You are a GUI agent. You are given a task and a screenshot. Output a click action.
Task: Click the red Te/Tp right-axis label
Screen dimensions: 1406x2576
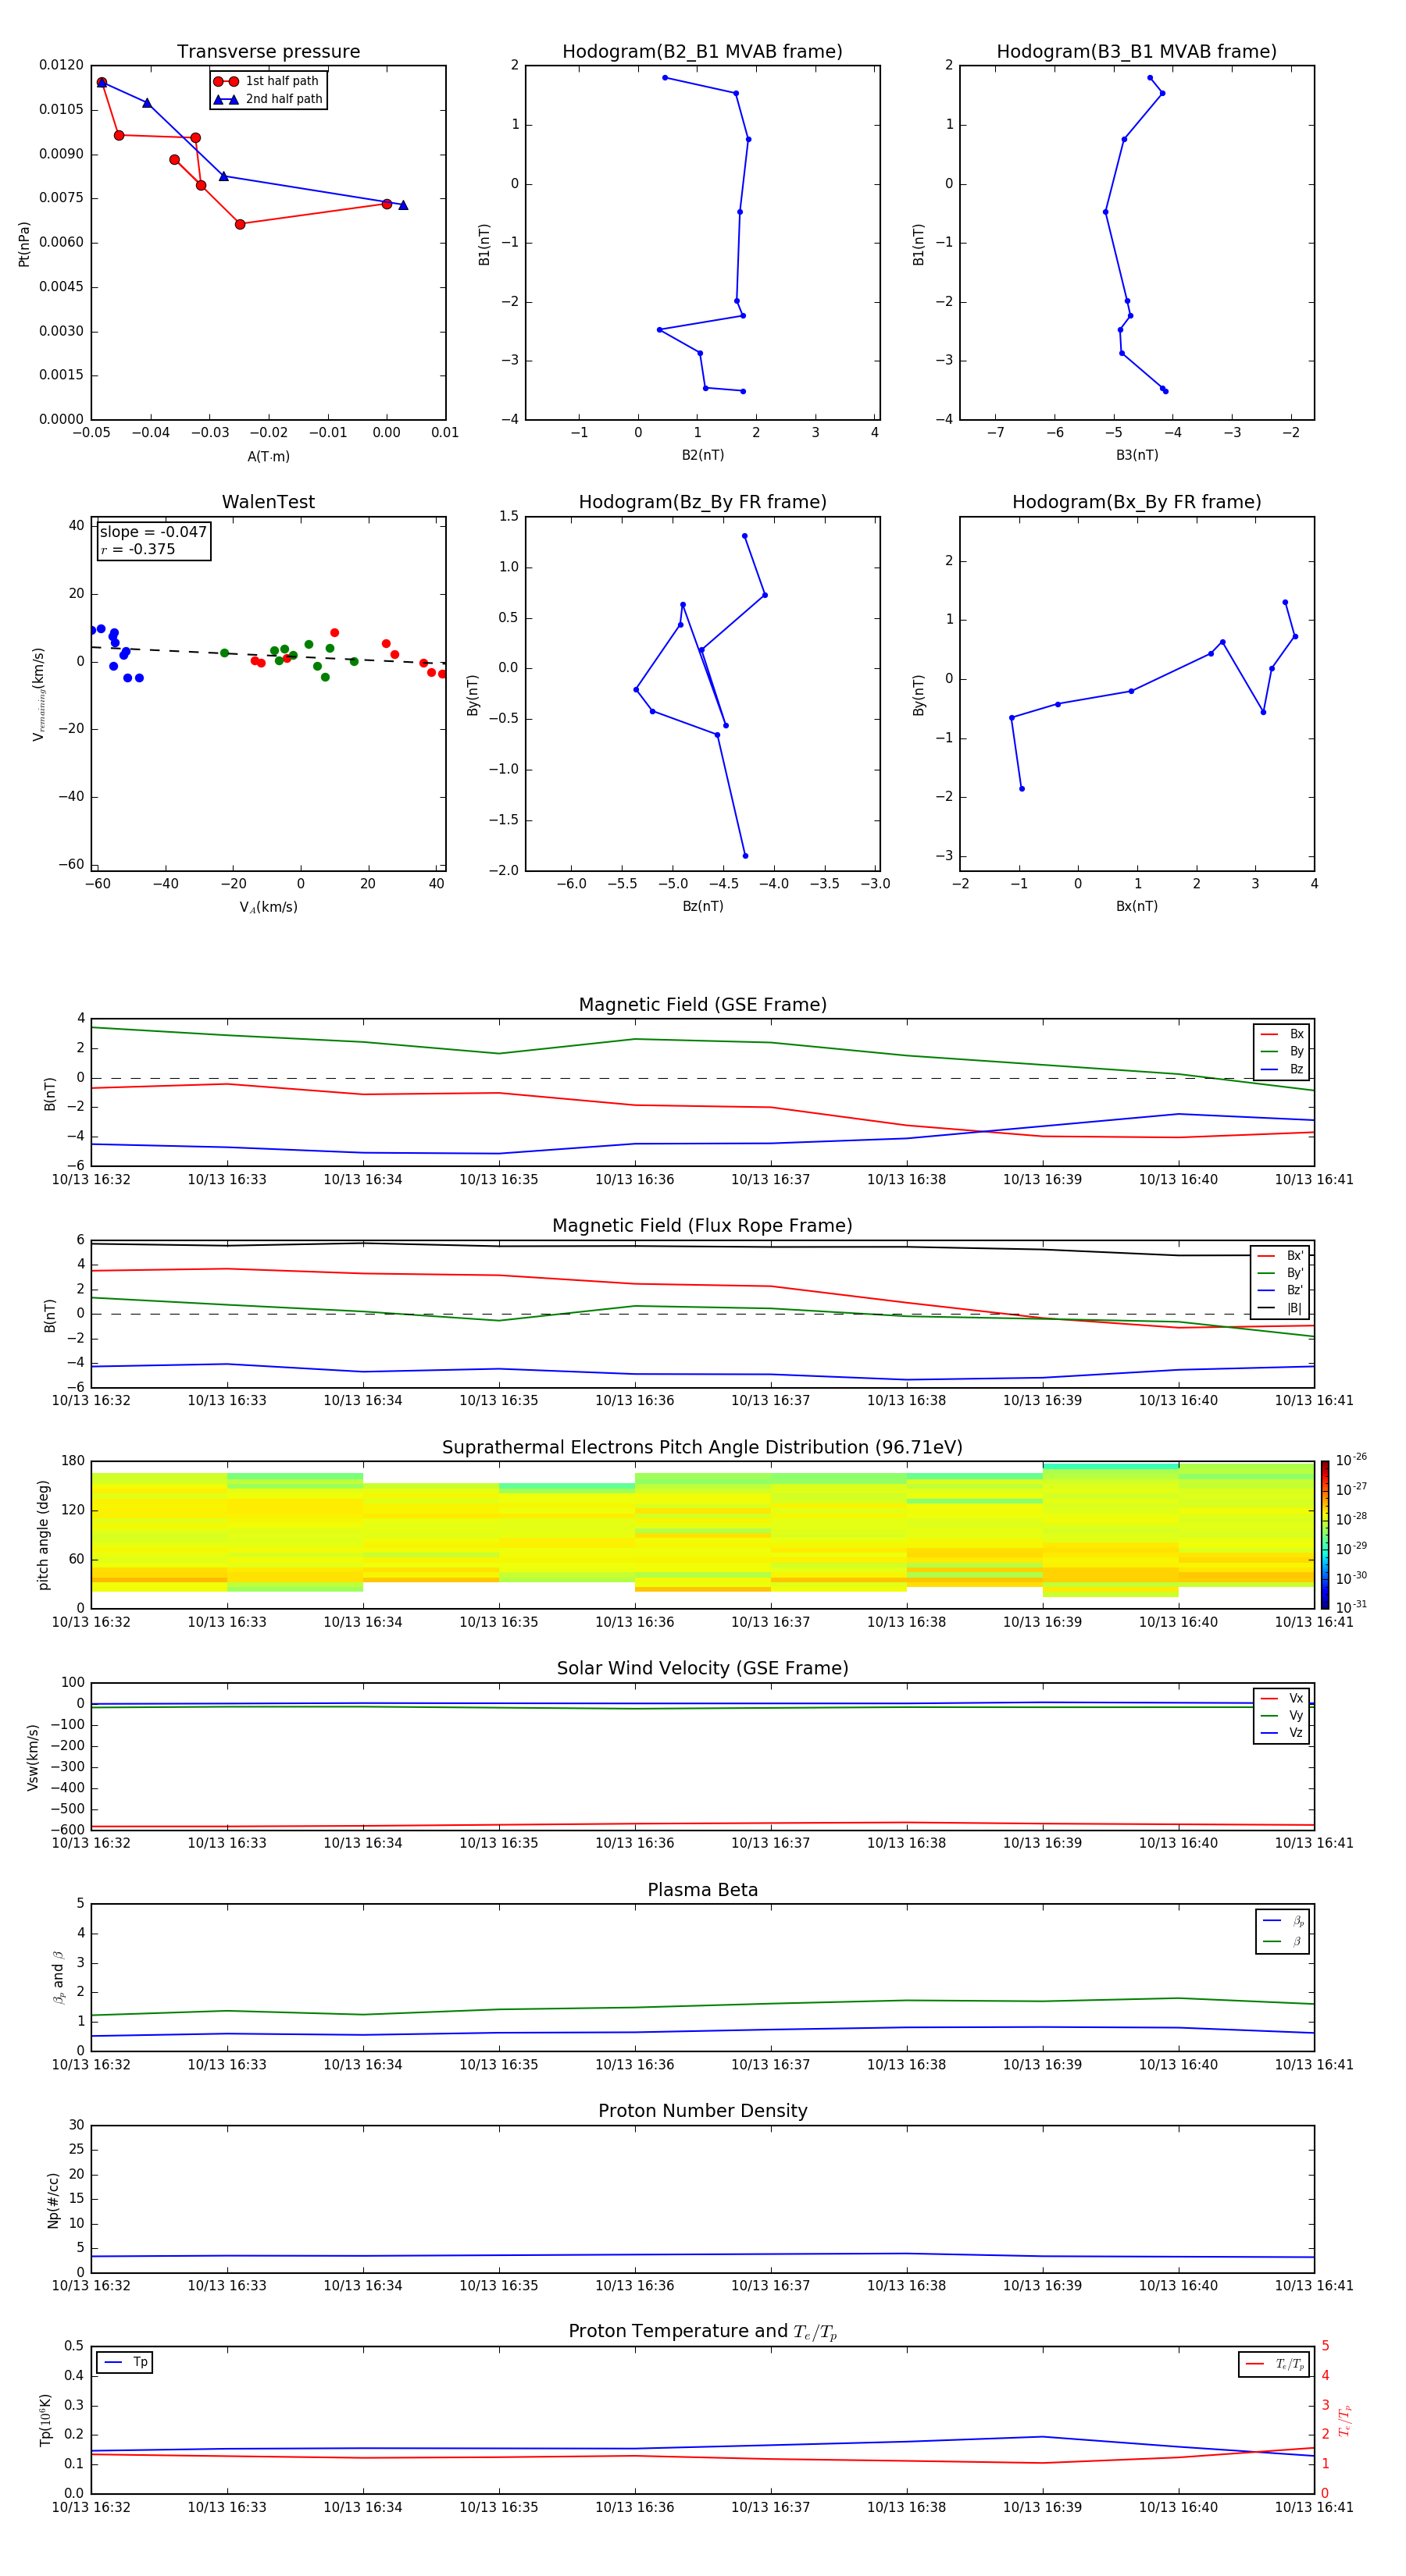[x=1345, y=2420]
